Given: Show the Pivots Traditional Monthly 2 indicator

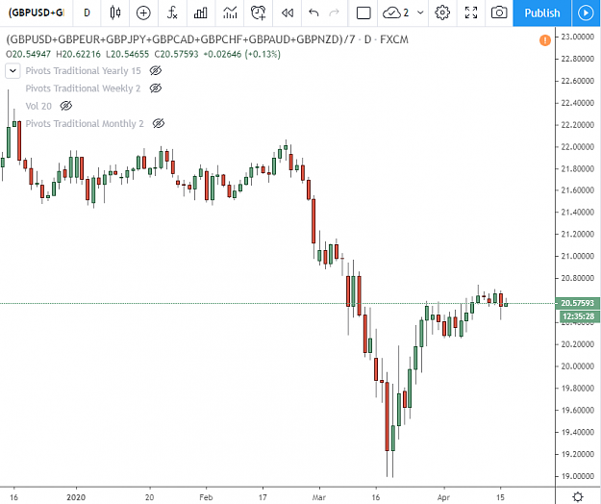Looking at the screenshot, I should (159, 123).
